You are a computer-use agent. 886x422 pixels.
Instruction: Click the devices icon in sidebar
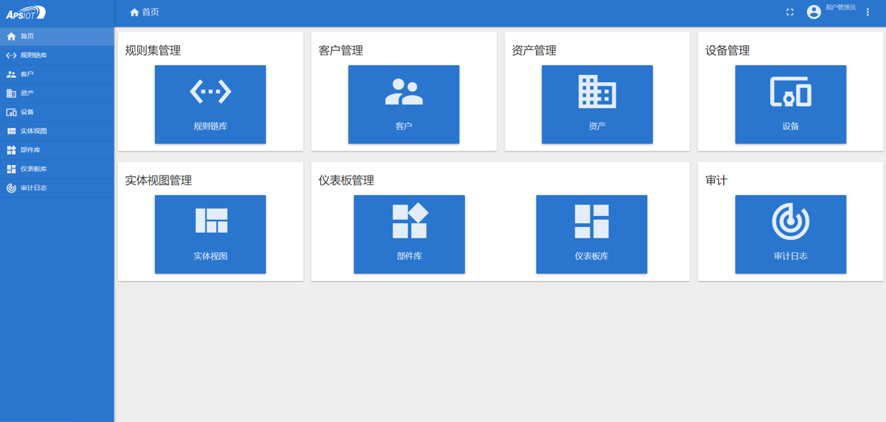(x=11, y=112)
